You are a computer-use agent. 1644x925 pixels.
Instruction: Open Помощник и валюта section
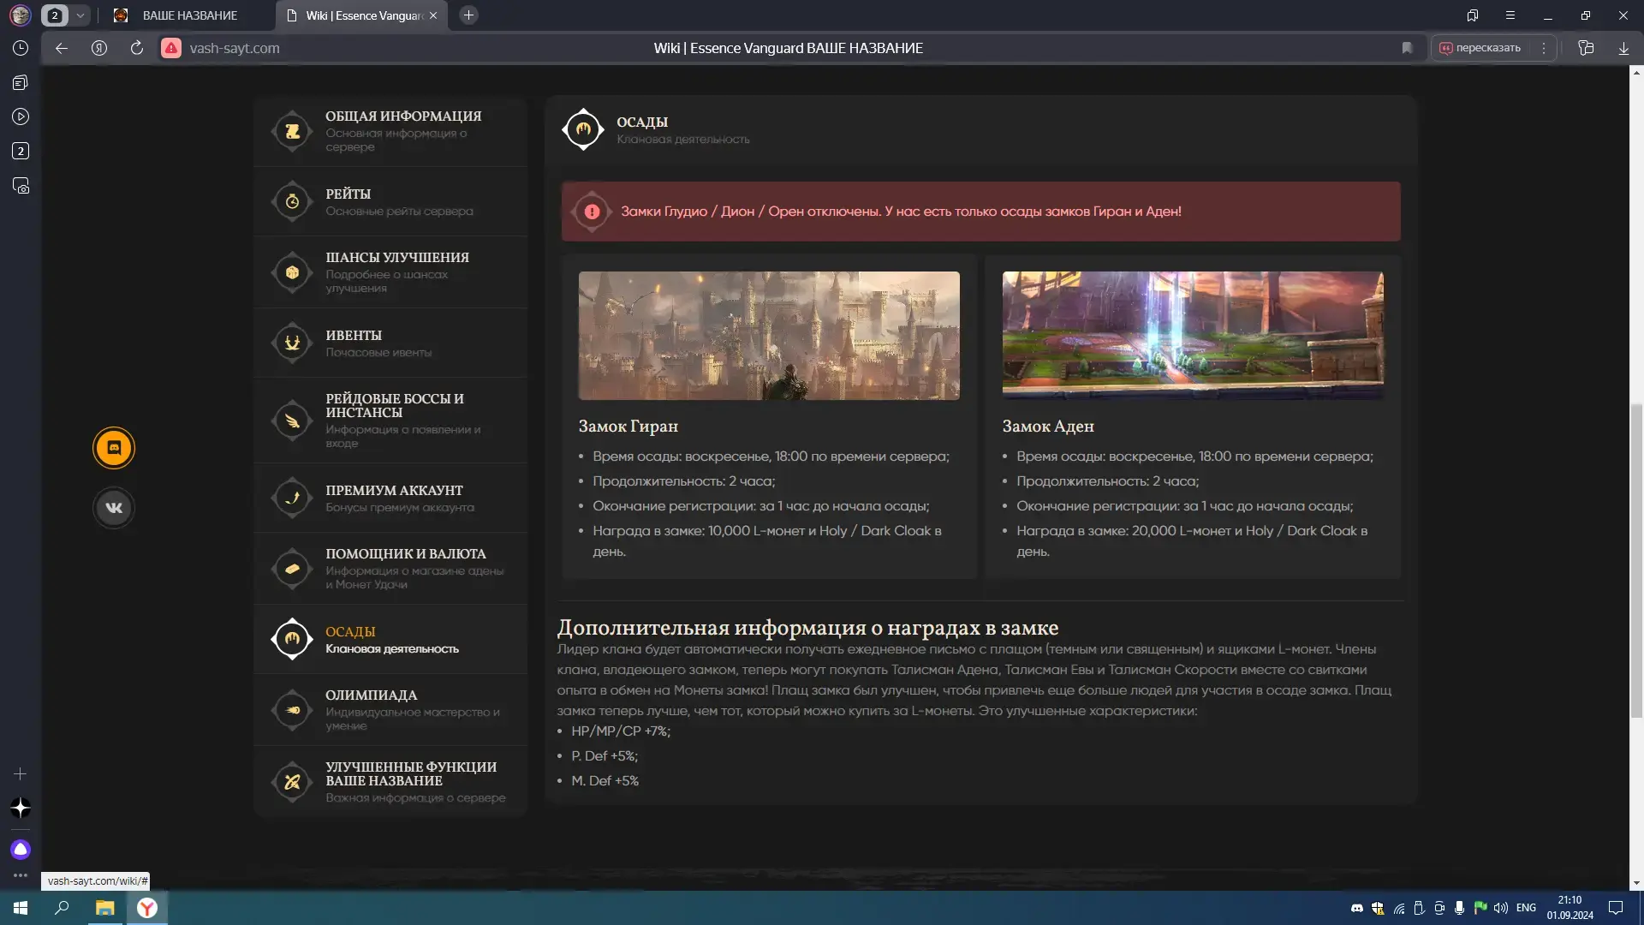tap(390, 569)
